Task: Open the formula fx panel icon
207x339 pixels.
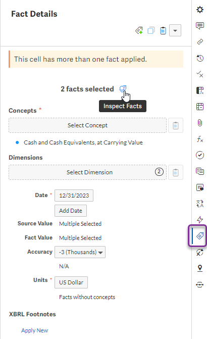Action: click(x=200, y=139)
